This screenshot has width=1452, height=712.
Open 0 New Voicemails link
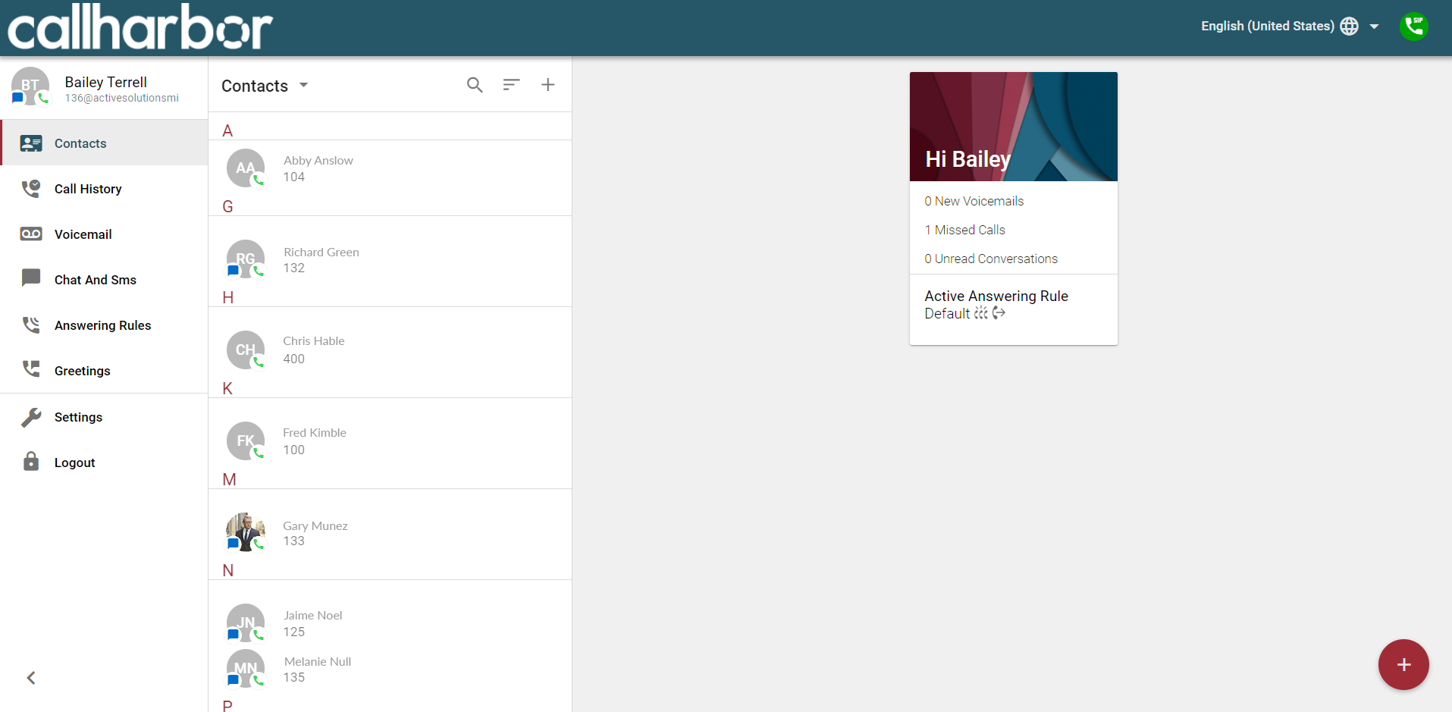(974, 201)
